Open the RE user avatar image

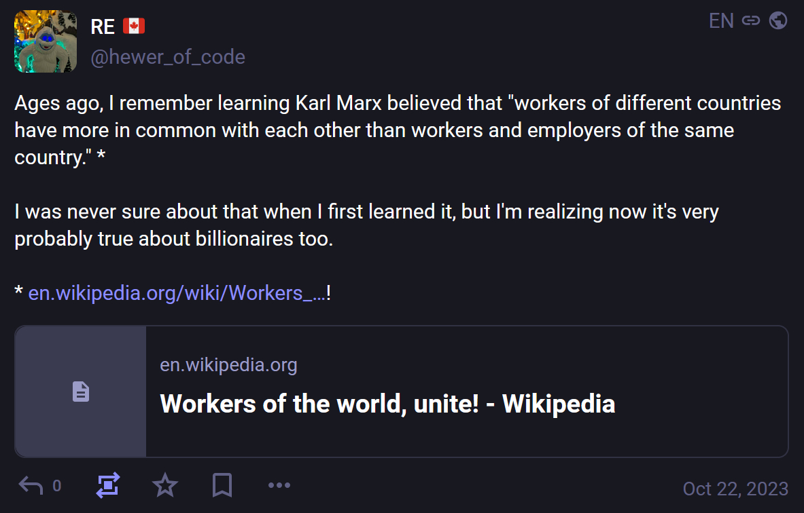(46, 41)
